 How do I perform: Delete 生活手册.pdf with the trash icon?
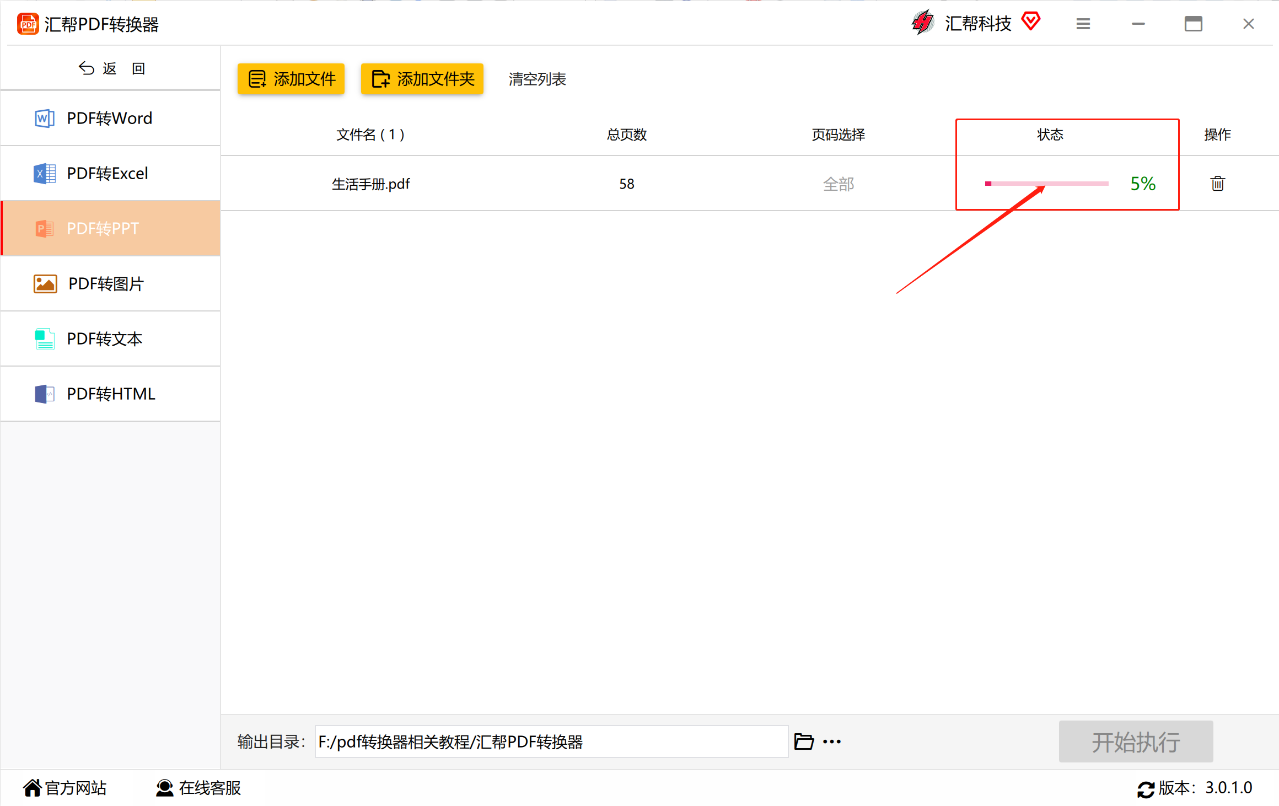click(x=1218, y=184)
